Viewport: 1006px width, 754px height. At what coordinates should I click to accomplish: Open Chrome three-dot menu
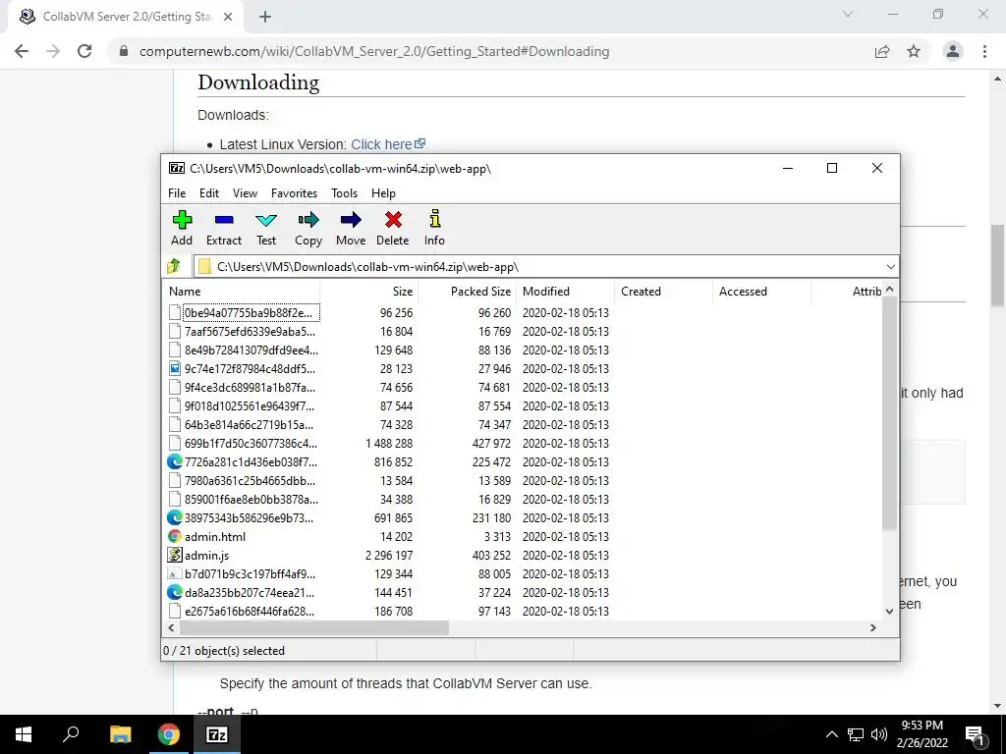tap(984, 51)
